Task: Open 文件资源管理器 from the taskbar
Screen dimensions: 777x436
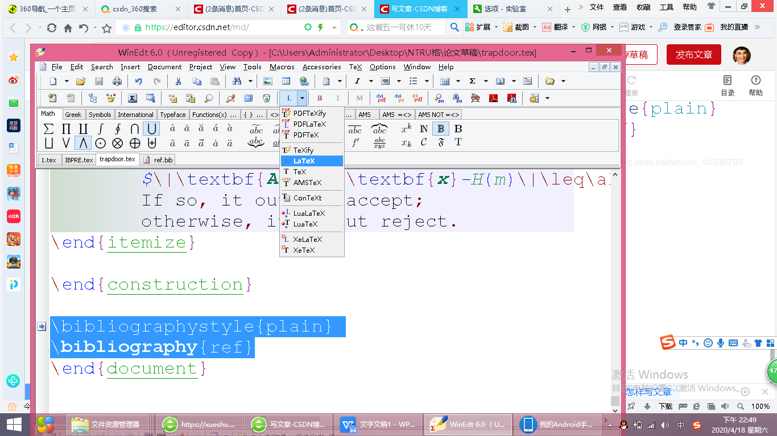Action: coord(109,424)
